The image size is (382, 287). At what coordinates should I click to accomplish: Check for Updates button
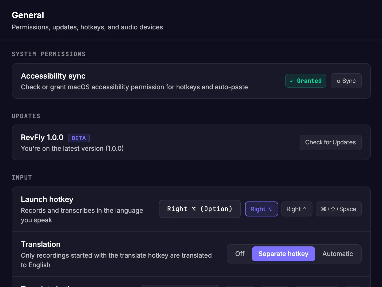click(x=330, y=142)
